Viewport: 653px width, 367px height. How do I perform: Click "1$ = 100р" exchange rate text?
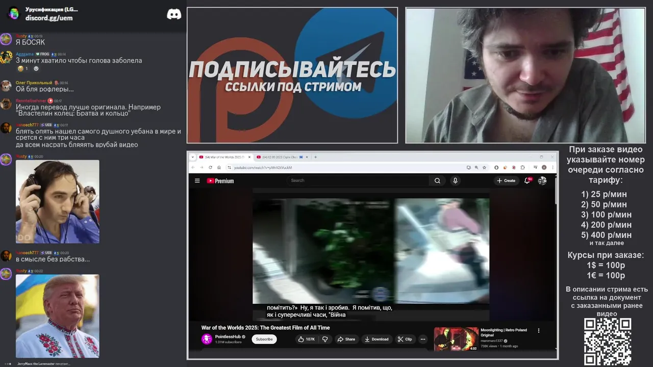point(606,266)
